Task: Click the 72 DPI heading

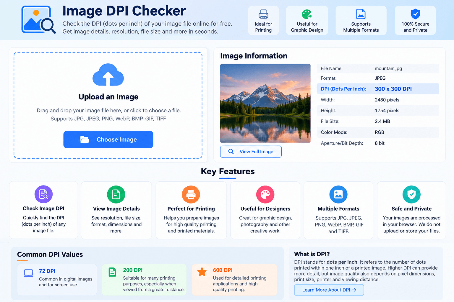Action: tap(47, 271)
